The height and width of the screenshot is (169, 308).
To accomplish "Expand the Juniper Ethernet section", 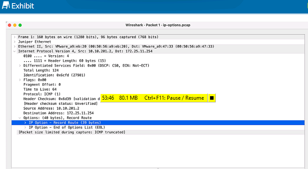I will click(x=15, y=41).
